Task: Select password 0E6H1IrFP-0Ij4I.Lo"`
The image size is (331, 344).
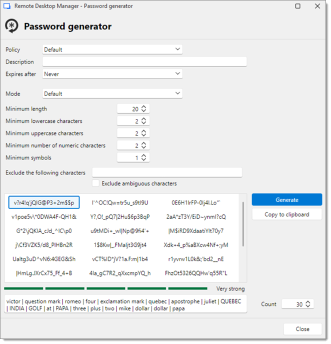Action: point(197,203)
